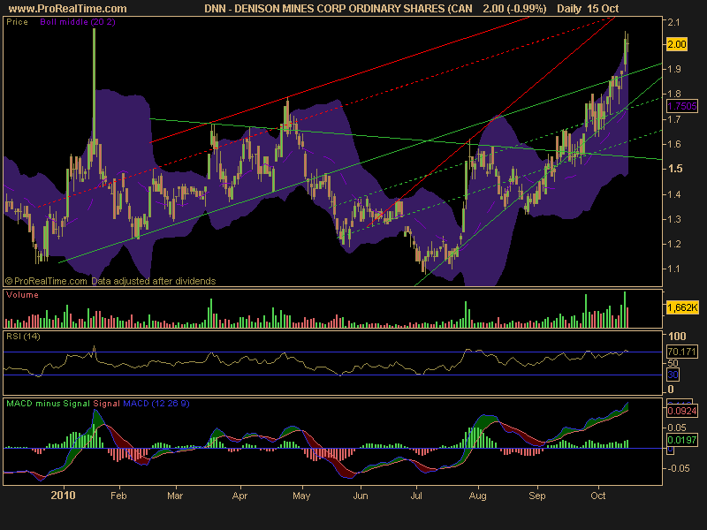
Task: Click the red 0.0924 MACD signal tag
Action: 681,411
